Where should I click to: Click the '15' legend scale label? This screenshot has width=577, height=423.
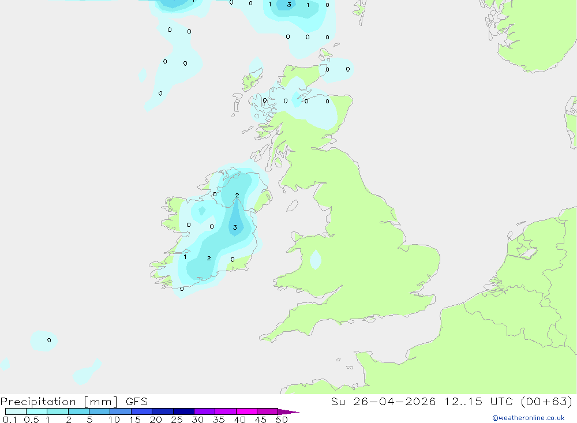(134, 420)
